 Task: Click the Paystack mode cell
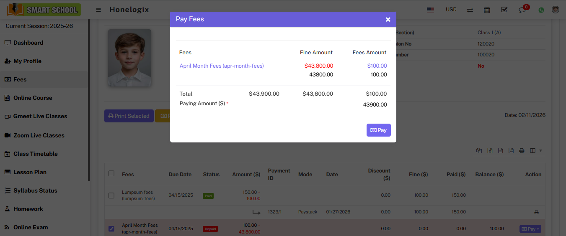308,212
